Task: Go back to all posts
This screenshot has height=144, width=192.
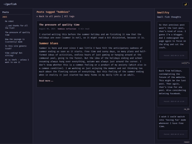Action: pos(48,16)
